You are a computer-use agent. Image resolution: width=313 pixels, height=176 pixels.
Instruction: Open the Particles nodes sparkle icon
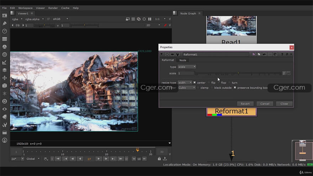click(x=4, y=94)
